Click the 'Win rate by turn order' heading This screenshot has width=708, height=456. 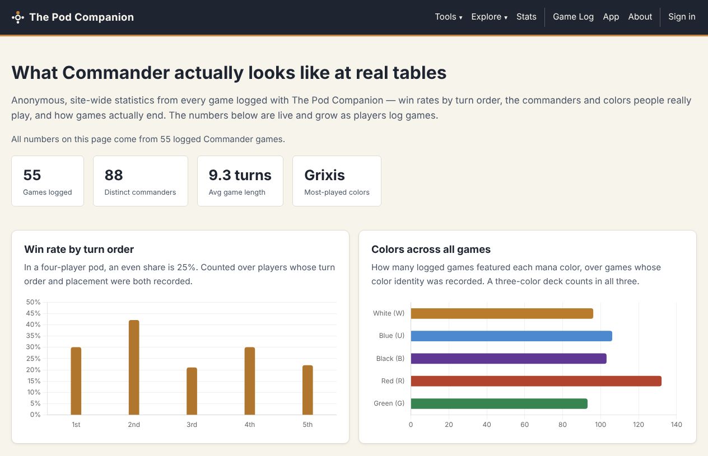[x=79, y=250]
